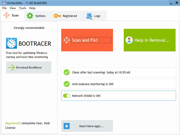
Task: Toggle the Network Shield switch off
Action: pyautogui.click(x=67, y=96)
